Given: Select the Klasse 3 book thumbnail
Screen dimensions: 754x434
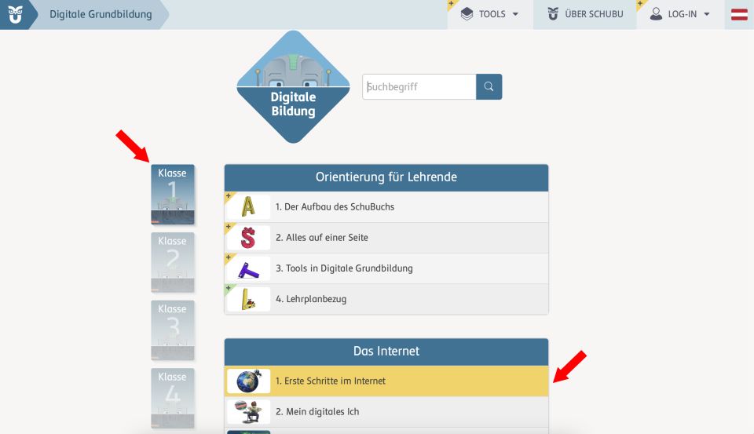Looking at the screenshot, I should (x=172, y=330).
